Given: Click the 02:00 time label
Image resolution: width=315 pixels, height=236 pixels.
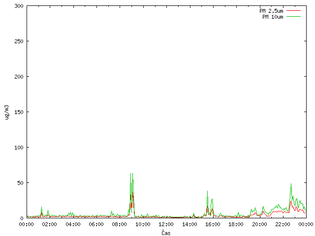Looking at the screenshot, I should click(49, 224).
